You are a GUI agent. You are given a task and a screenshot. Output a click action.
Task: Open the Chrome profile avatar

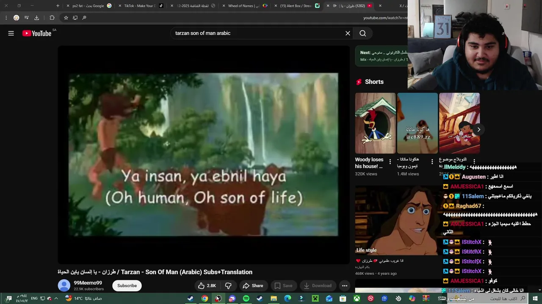pos(16,18)
